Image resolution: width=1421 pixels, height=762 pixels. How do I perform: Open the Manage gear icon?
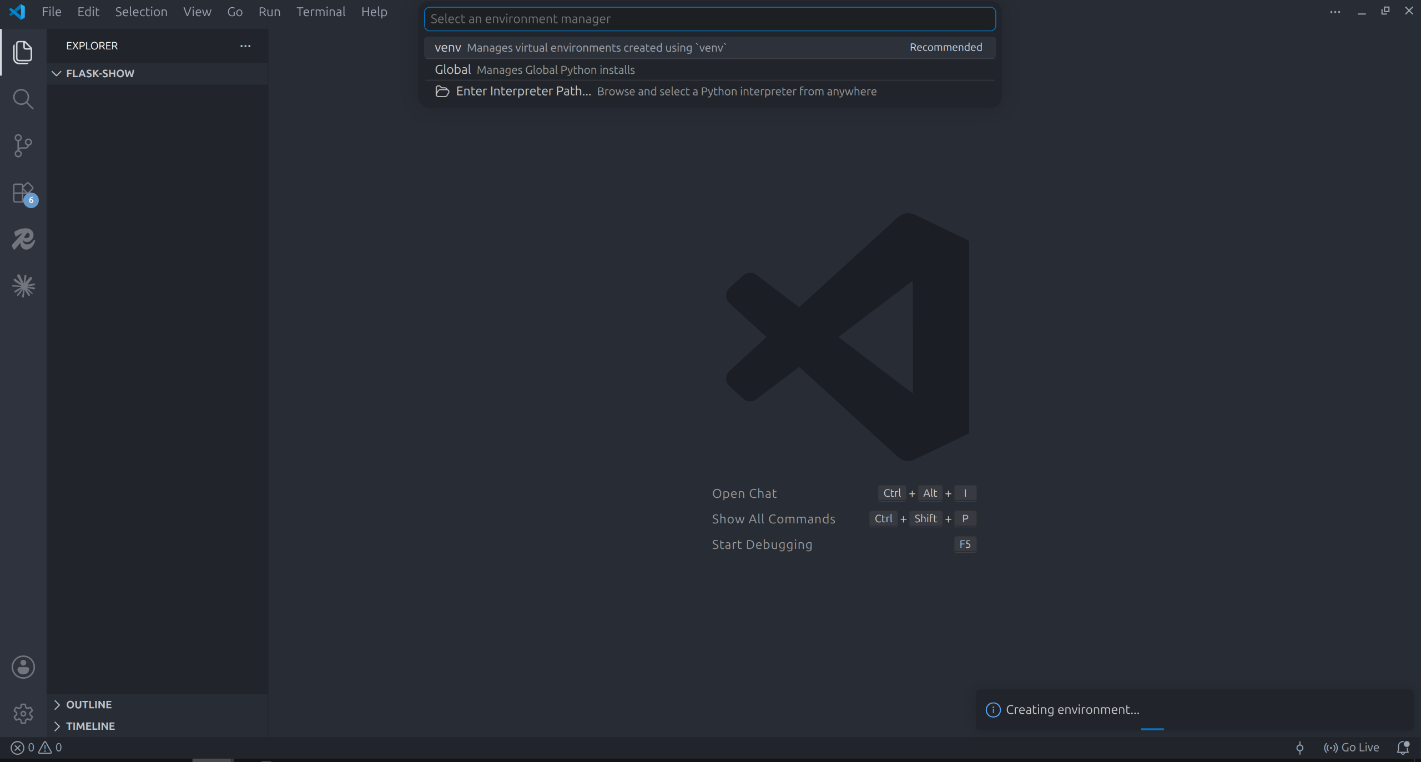[23, 714]
